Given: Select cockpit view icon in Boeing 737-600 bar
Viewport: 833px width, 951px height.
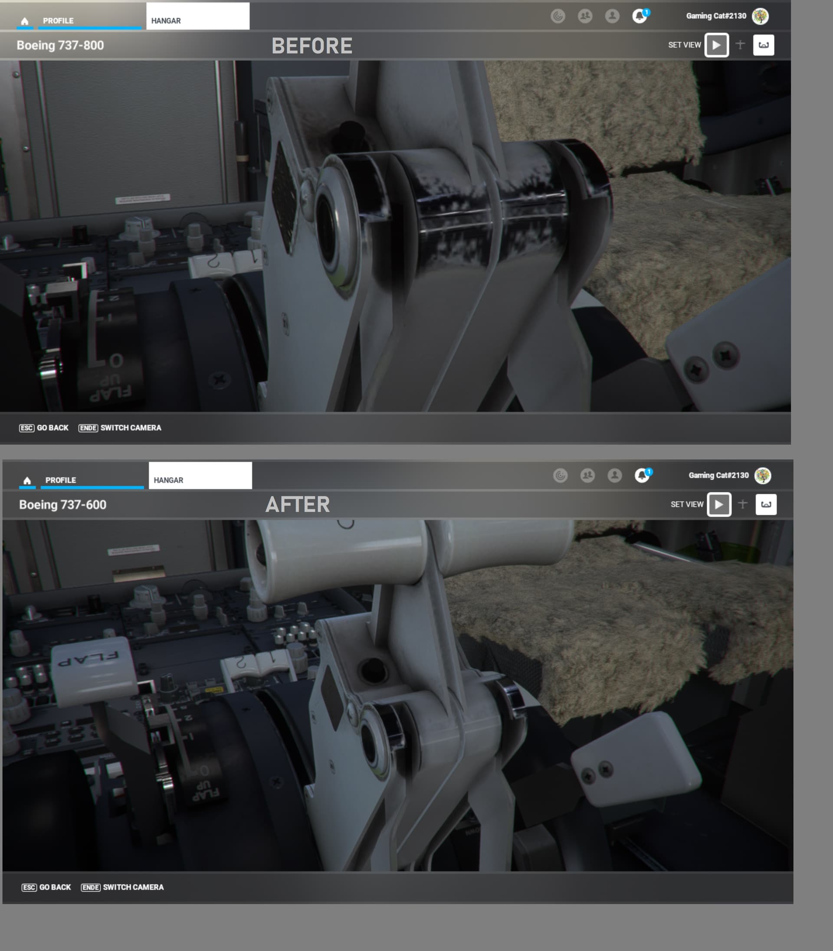Looking at the screenshot, I should click(x=766, y=504).
